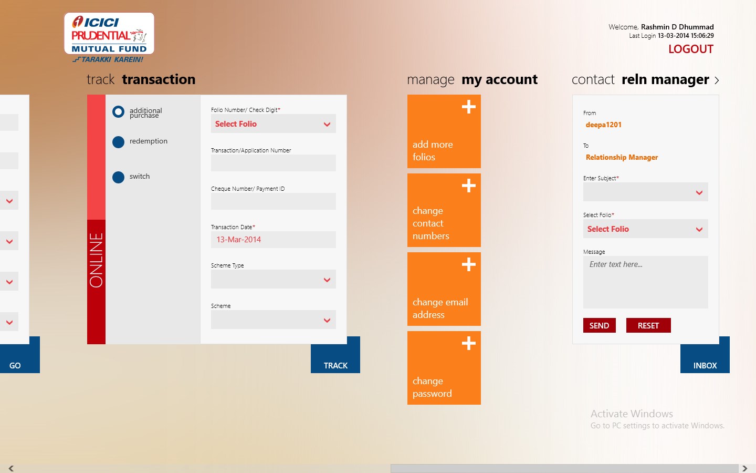Select the track transaction section heading
The image size is (756, 473).
[141, 79]
